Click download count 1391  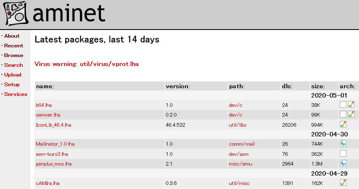click(x=288, y=183)
